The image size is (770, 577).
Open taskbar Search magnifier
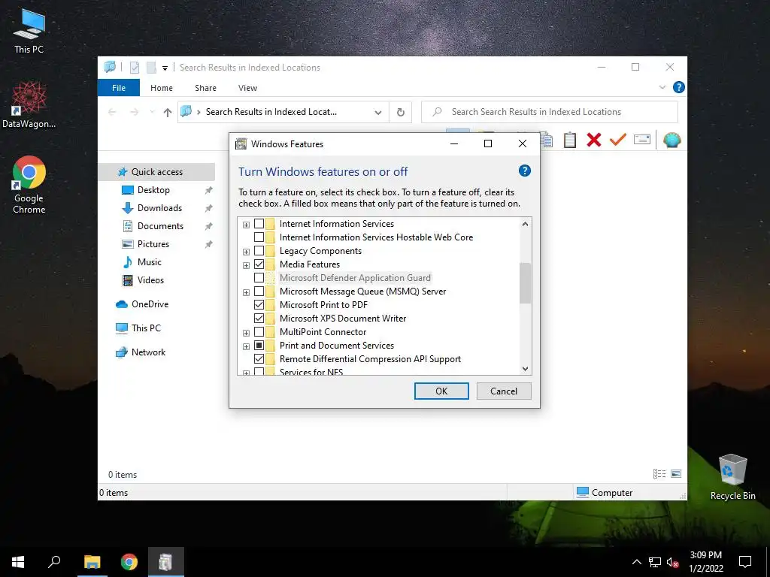pyautogui.click(x=54, y=562)
